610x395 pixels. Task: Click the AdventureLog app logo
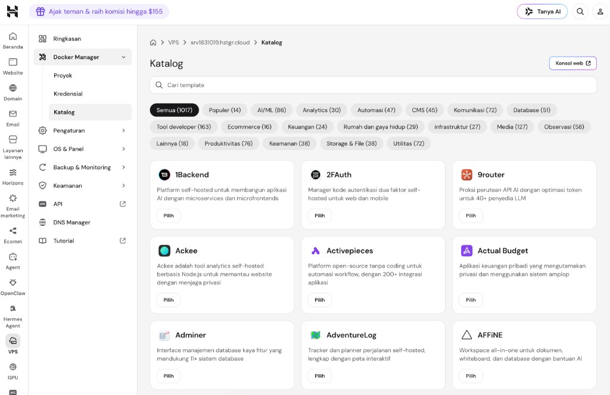click(316, 335)
